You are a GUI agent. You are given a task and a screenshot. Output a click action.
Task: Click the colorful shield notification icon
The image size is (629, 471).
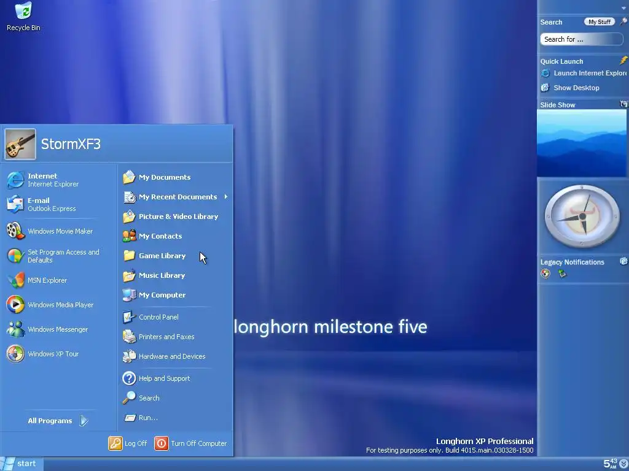(545, 274)
